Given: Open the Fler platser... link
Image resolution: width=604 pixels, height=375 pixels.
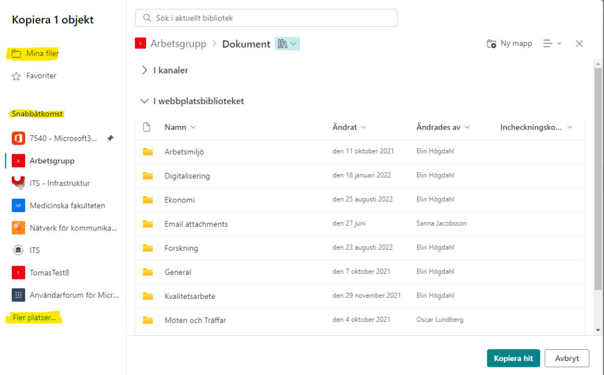Looking at the screenshot, I should 34,318.
